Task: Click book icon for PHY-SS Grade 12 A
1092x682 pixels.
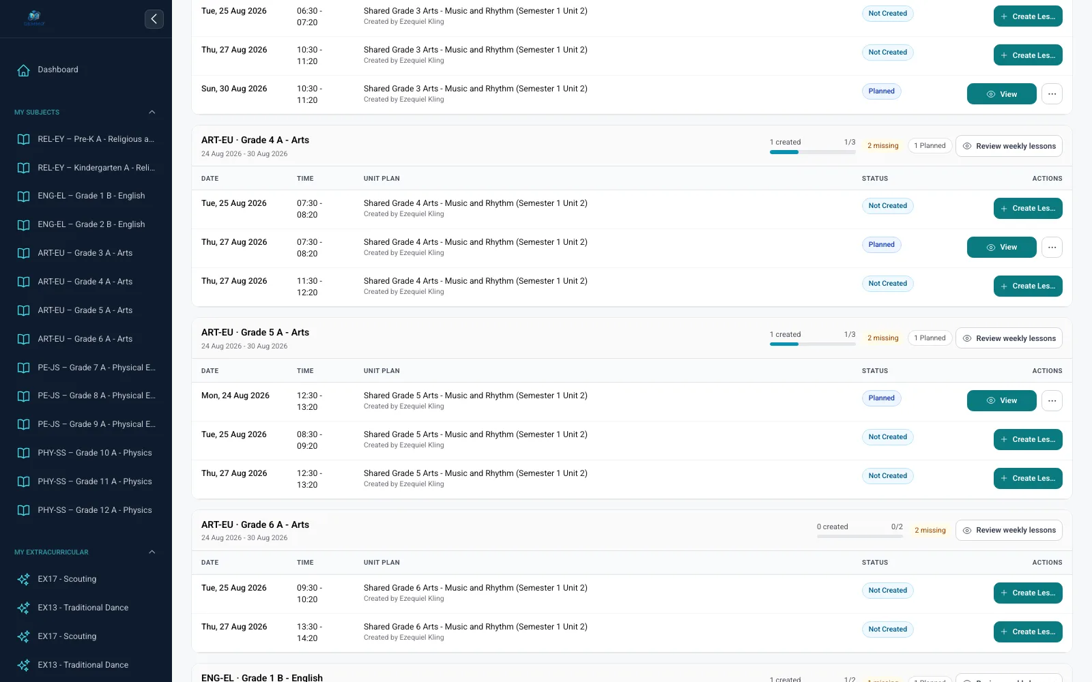Action: [23, 510]
